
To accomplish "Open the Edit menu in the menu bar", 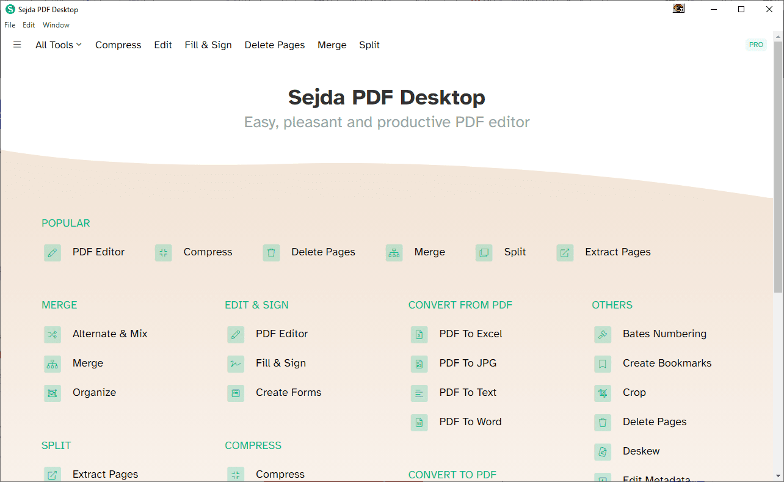I will click(29, 25).
